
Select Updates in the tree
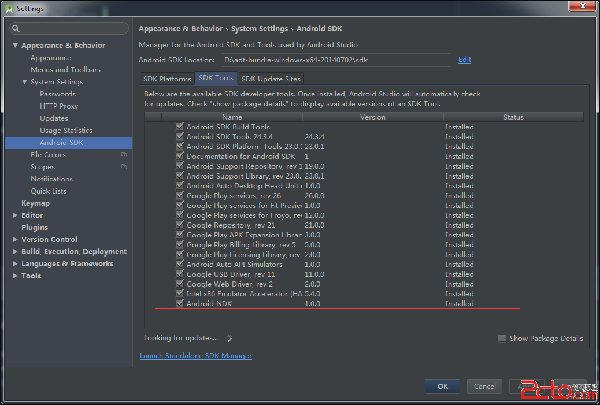[x=54, y=118]
